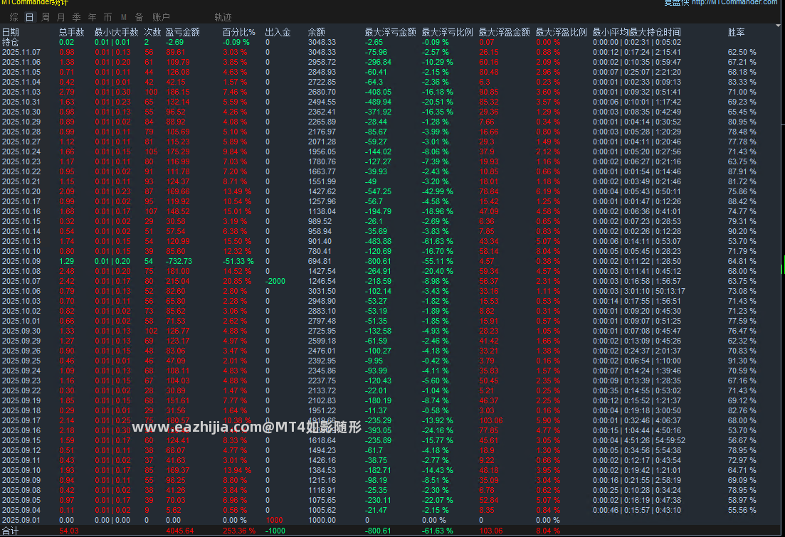This screenshot has width=785, height=537.
Task: Click the 1000 deposit cell on 2025.09.01
Action: pyautogui.click(x=274, y=520)
